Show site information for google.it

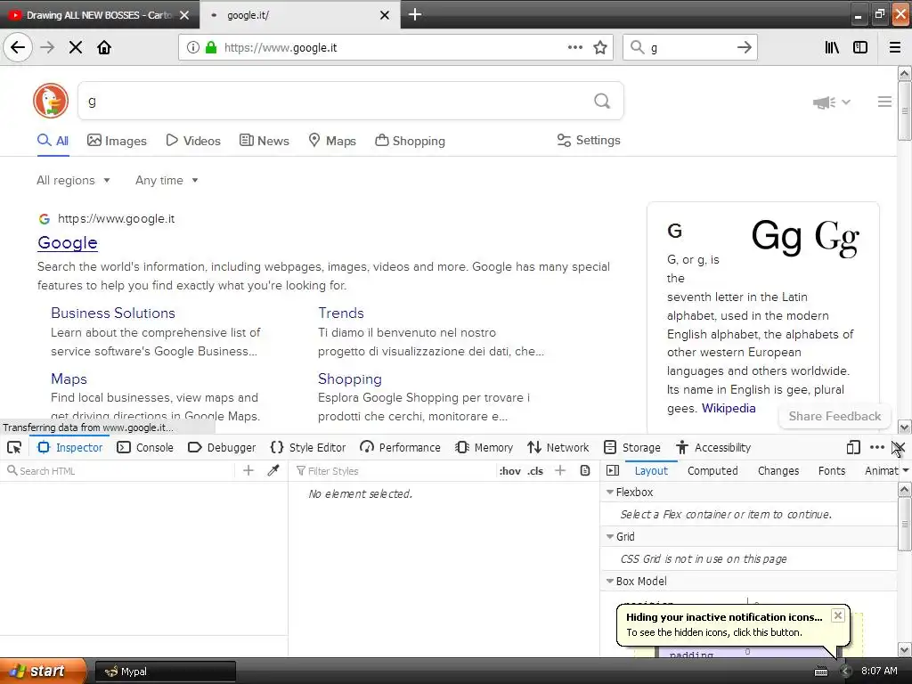(193, 48)
